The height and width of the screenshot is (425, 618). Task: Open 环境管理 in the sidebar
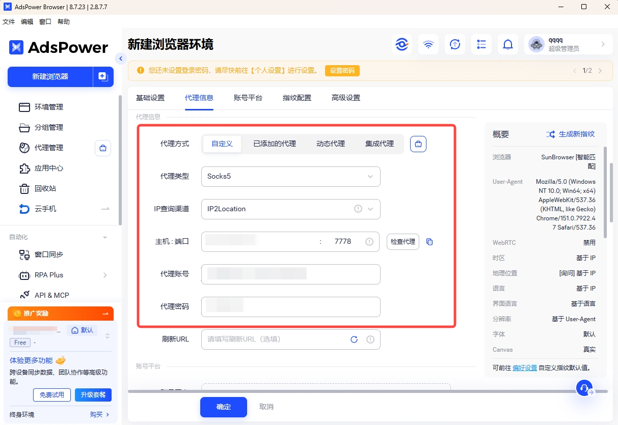(x=49, y=107)
